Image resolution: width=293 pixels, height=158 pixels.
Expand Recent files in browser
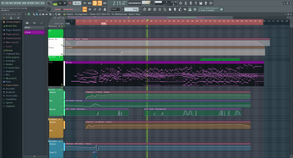click(11, 26)
